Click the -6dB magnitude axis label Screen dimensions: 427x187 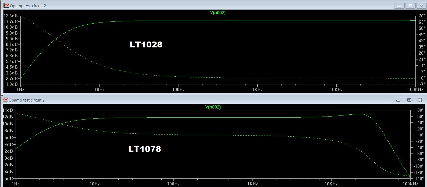tap(8, 178)
